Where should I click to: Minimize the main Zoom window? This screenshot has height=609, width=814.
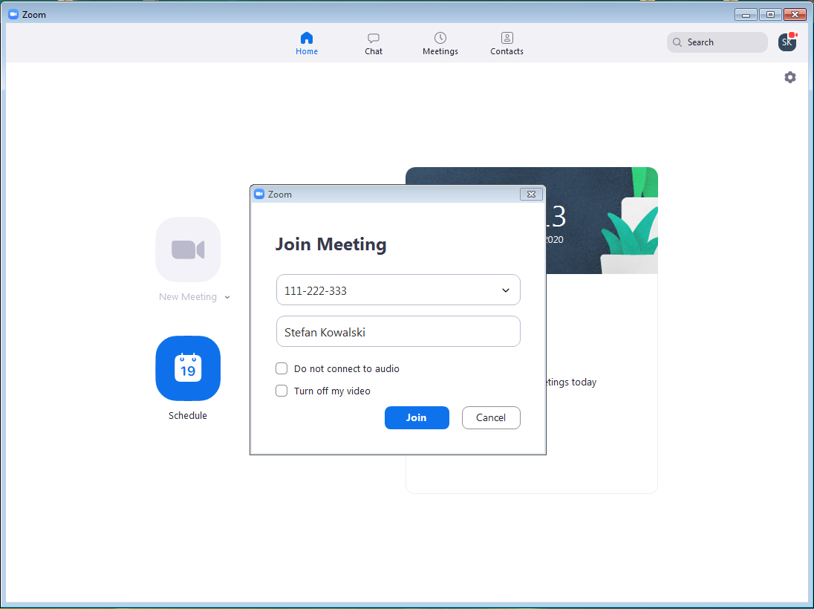tap(746, 15)
